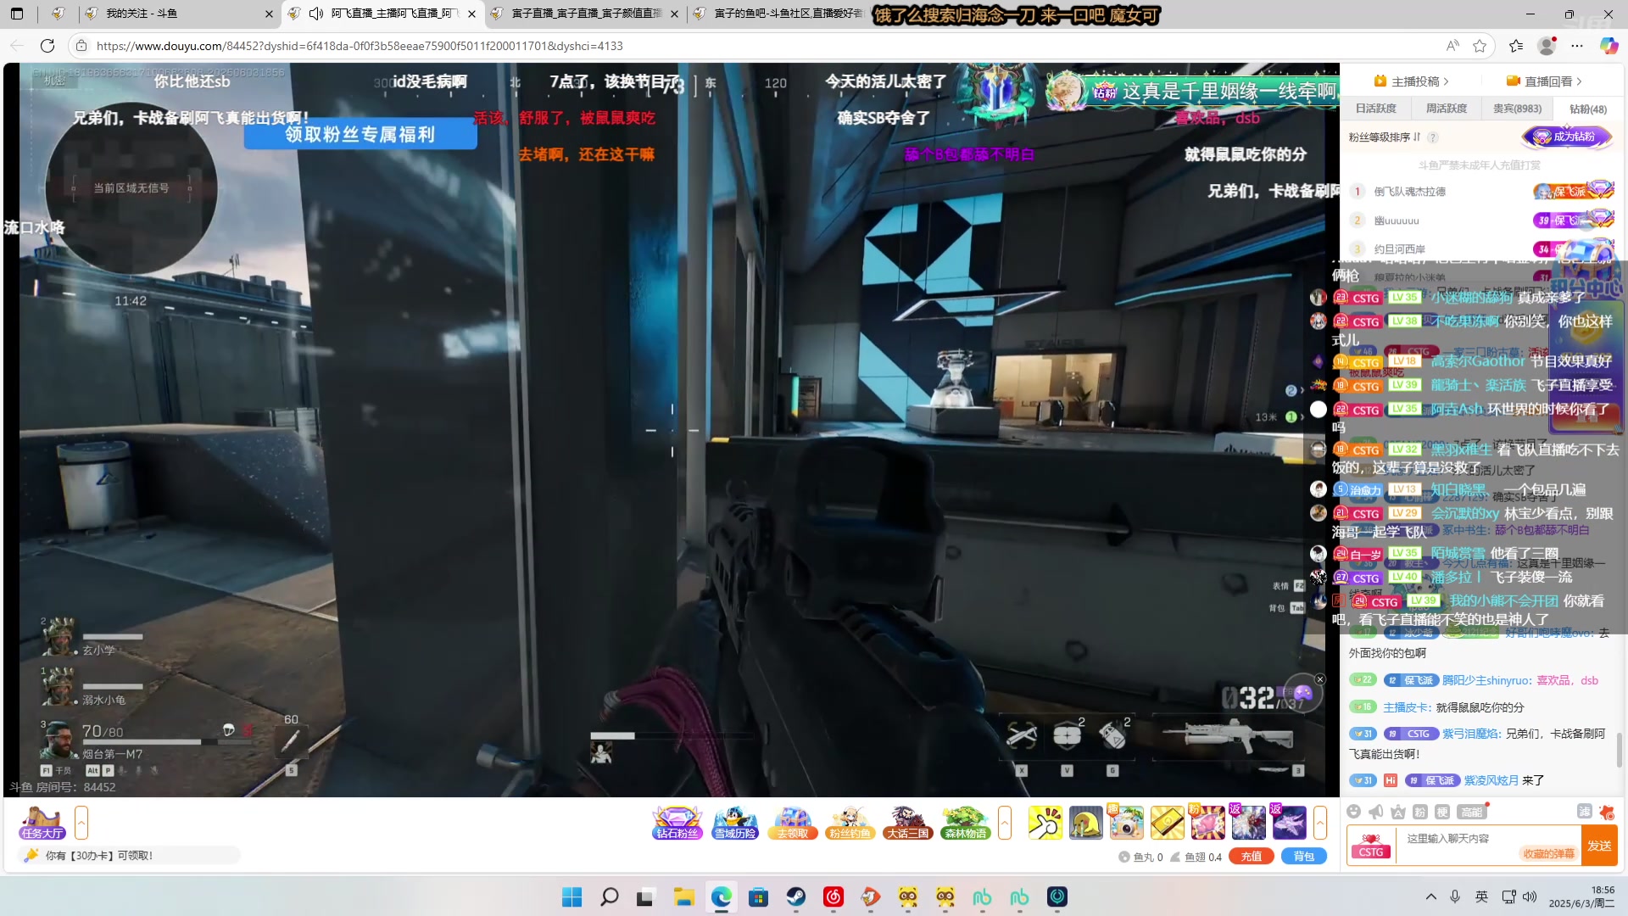Switch to the 贵宾(8983) tab
The height and width of the screenshot is (916, 1628).
click(x=1518, y=109)
